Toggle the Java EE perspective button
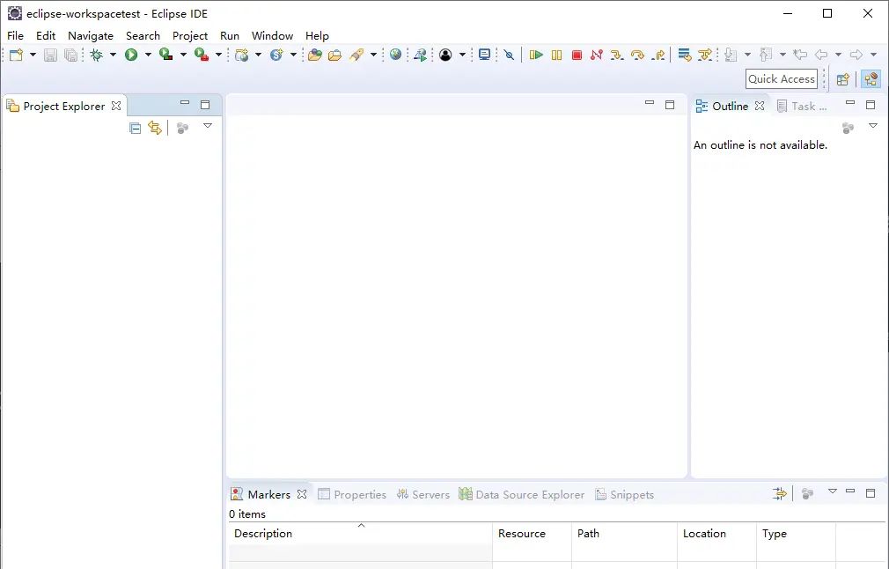Image resolution: width=889 pixels, height=569 pixels. [x=871, y=79]
